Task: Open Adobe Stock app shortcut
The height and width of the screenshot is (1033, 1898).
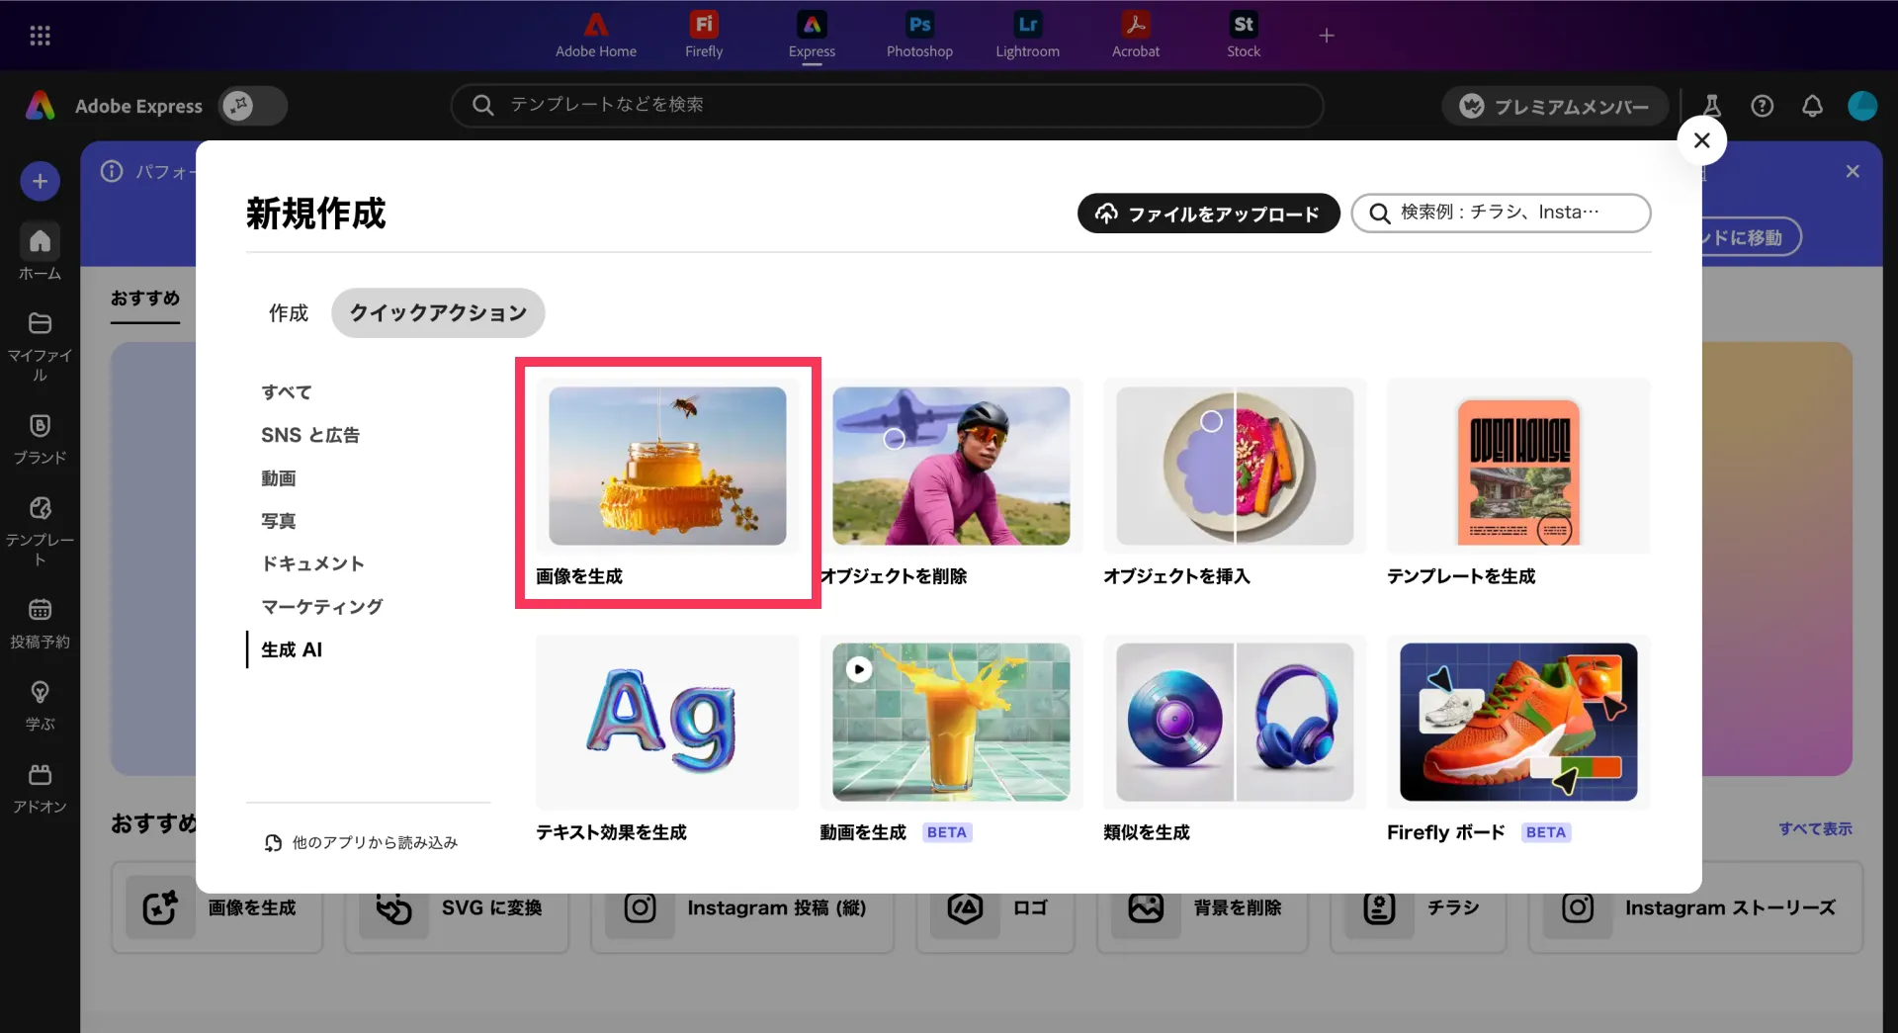Action: (1243, 35)
